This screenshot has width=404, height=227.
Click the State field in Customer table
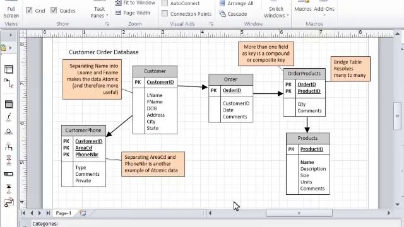point(152,128)
